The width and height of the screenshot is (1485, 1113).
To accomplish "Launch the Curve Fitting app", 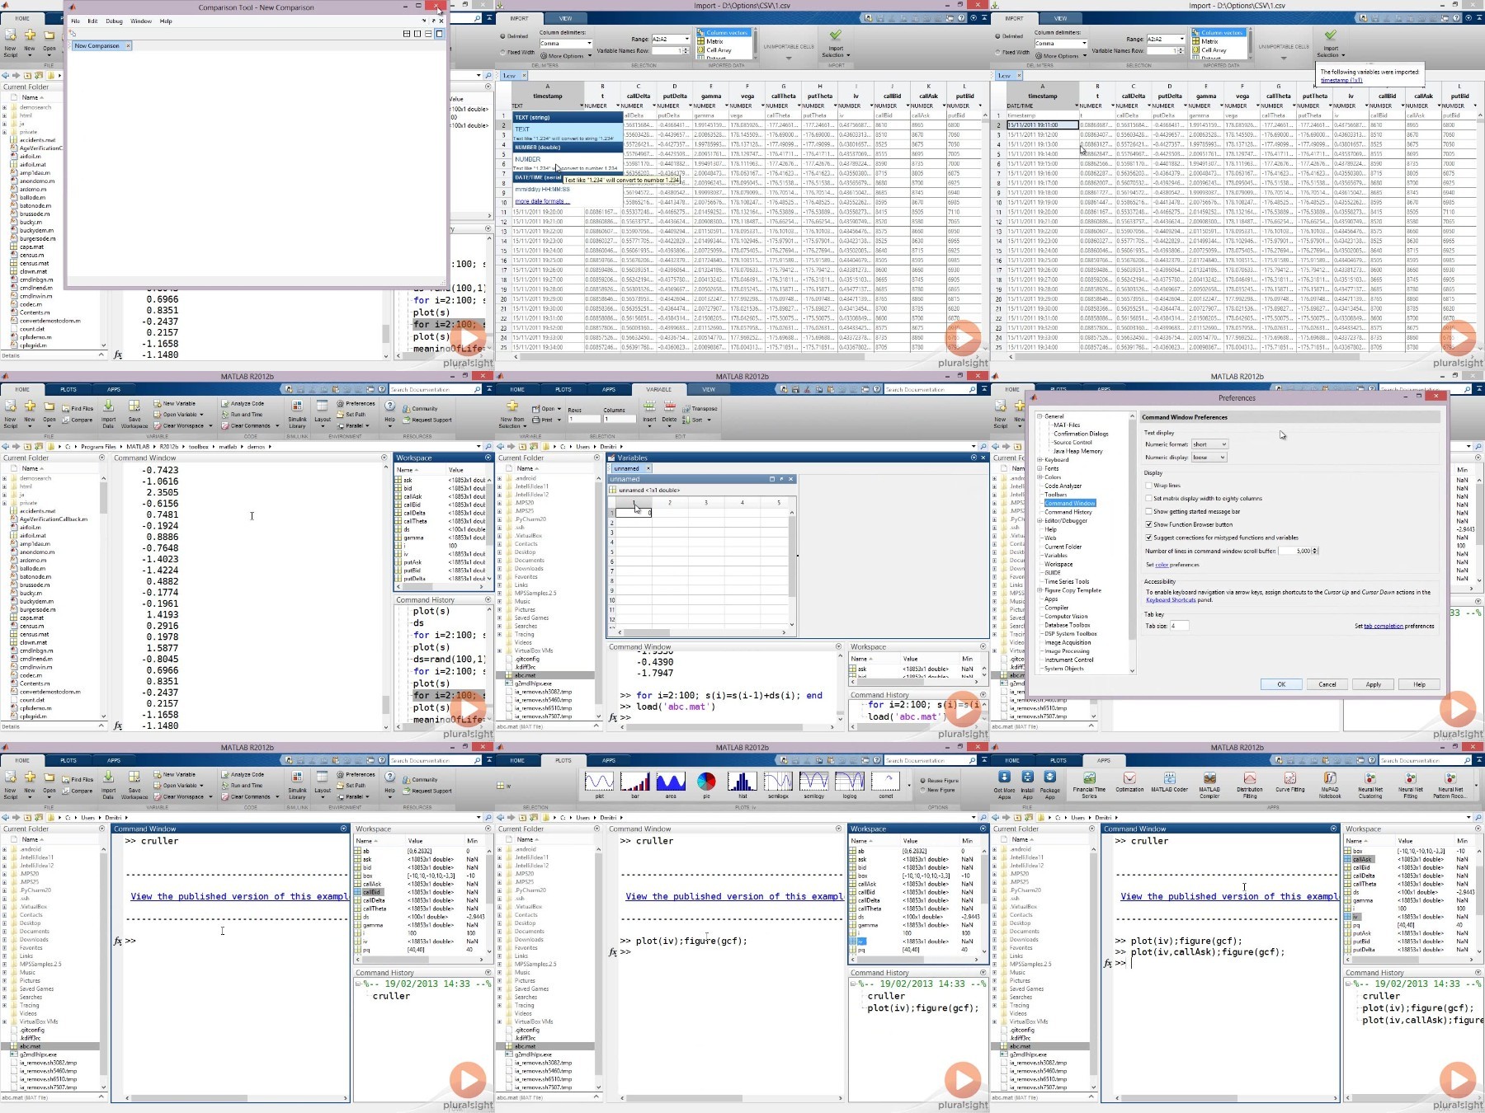I will point(1289,783).
